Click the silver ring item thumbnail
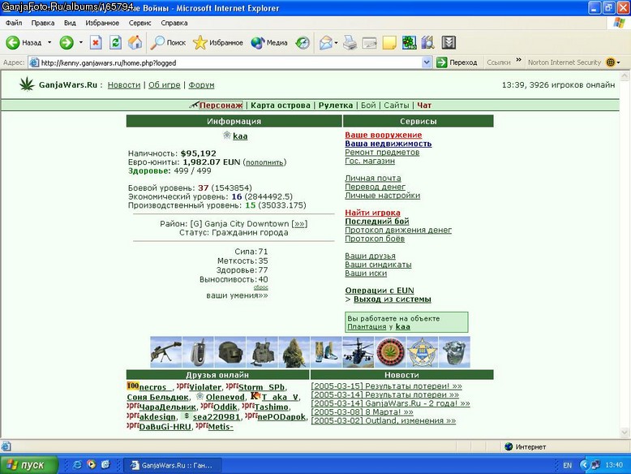 click(454, 352)
